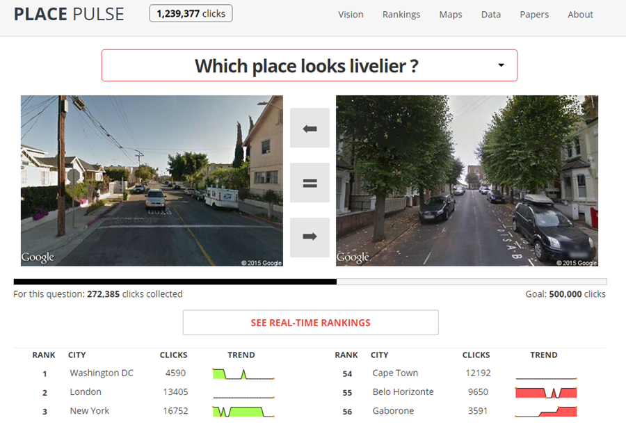626x436 pixels.
Task: Click the right table RANK column header
Action: point(346,355)
